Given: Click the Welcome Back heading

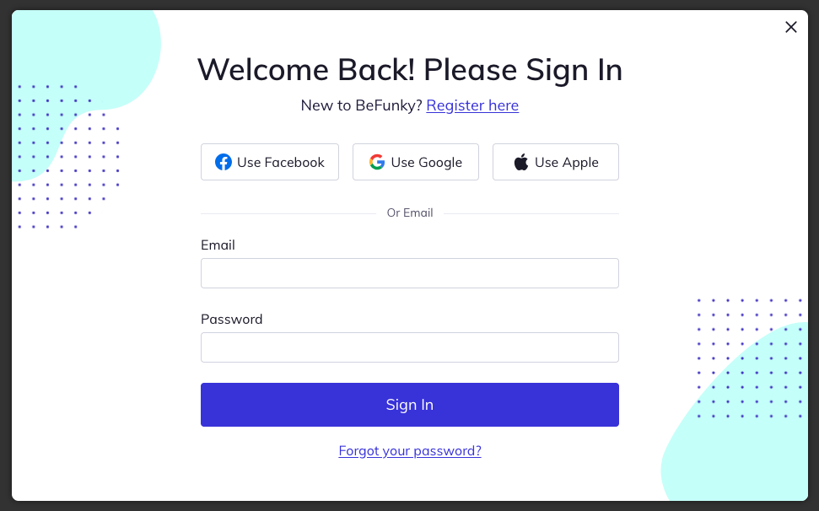Looking at the screenshot, I should [x=410, y=69].
